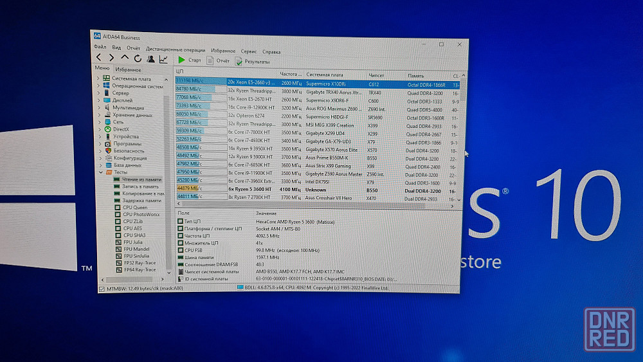This screenshot has height=362, width=643.
Task: Expand the Мультимедиа tree node
Action: [99, 107]
